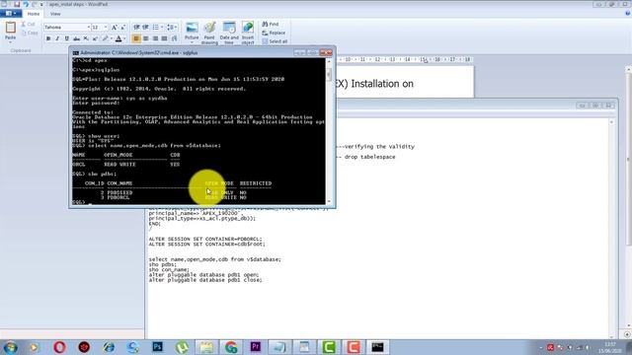Click the text document's vertical scrollbar

click(611, 228)
